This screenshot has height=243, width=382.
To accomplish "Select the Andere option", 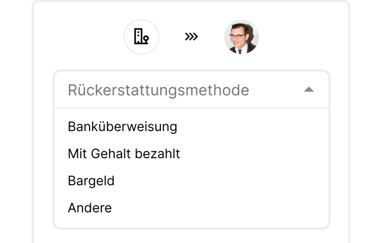I will [x=90, y=208].
